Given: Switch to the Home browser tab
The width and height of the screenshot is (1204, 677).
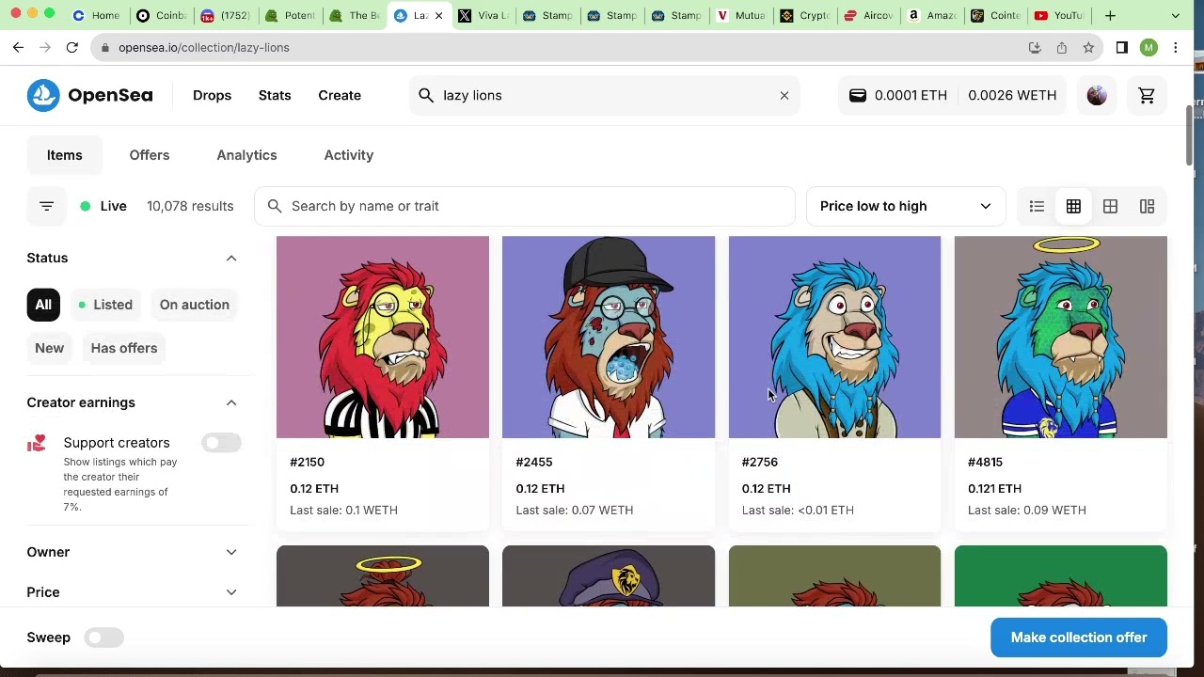Looking at the screenshot, I should tap(96, 15).
